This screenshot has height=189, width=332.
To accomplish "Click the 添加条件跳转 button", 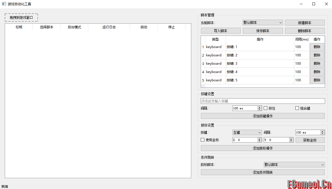I will click(x=263, y=172).
